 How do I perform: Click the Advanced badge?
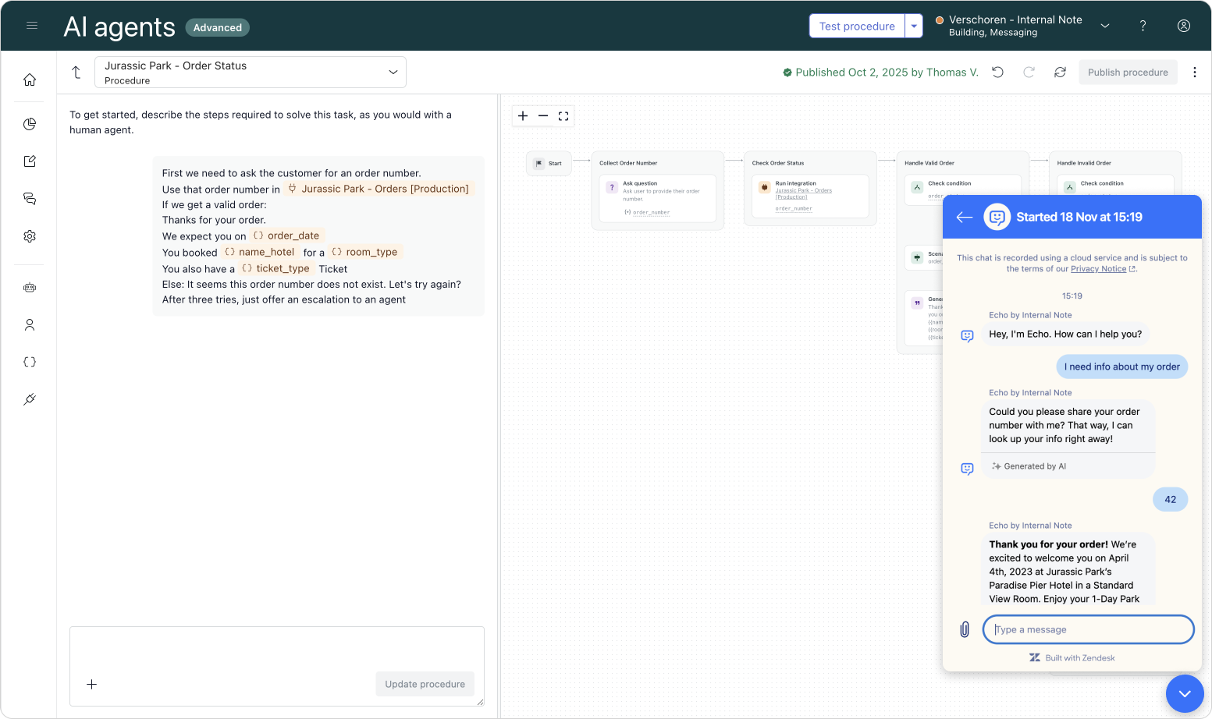pos(217,27)
